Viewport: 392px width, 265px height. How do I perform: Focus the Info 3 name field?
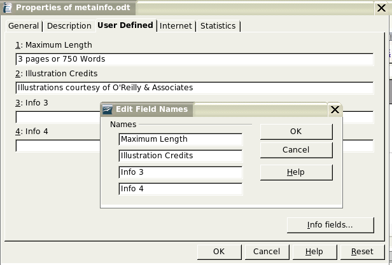point(180,172)
